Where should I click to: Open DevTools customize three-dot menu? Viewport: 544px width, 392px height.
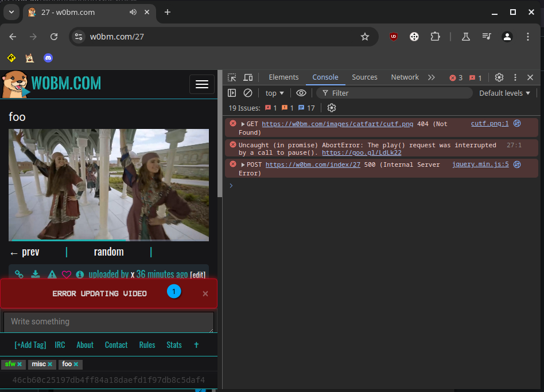515,77
